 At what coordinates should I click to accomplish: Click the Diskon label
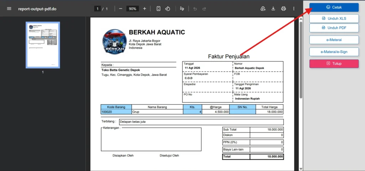coord(228,135)
